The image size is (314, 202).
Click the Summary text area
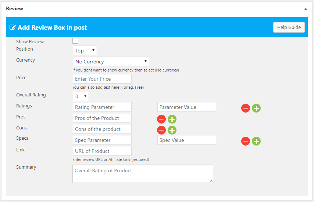(x=143, y=173)
